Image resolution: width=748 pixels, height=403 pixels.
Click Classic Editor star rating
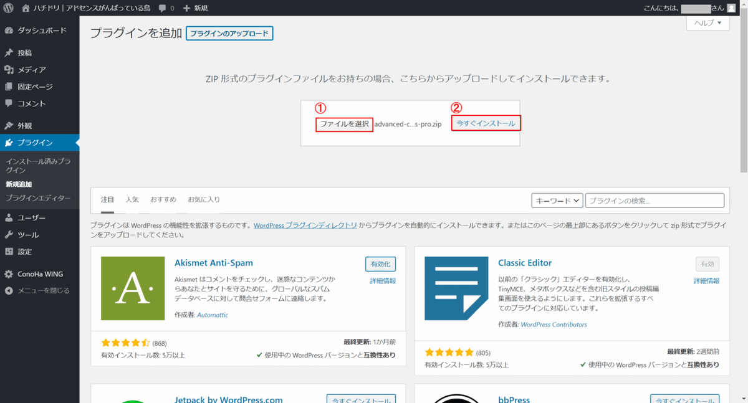tap(449, 352)
